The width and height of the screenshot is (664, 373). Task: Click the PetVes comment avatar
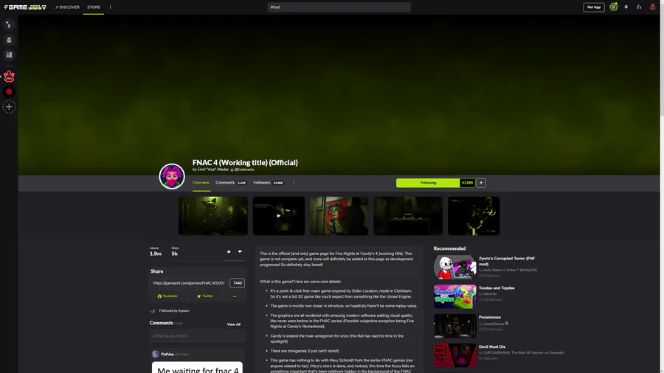tap(156, 355)
